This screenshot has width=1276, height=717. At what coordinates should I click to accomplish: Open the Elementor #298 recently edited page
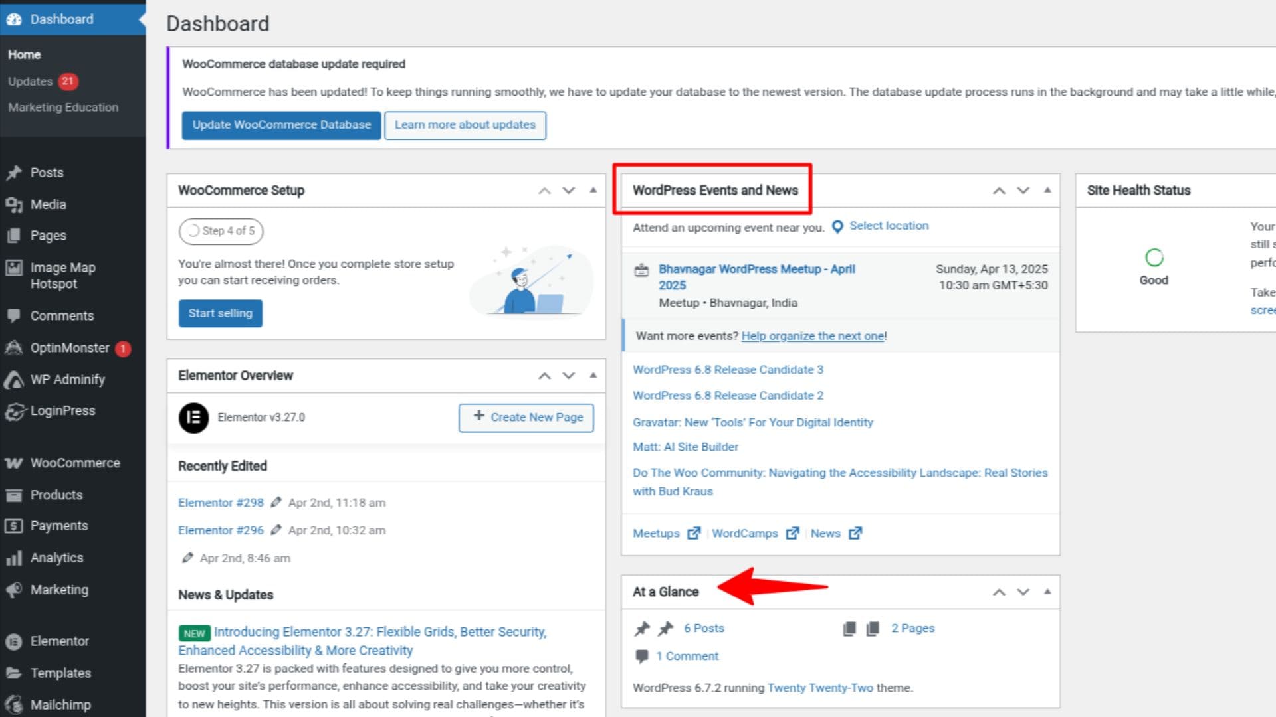click(221, 503)
